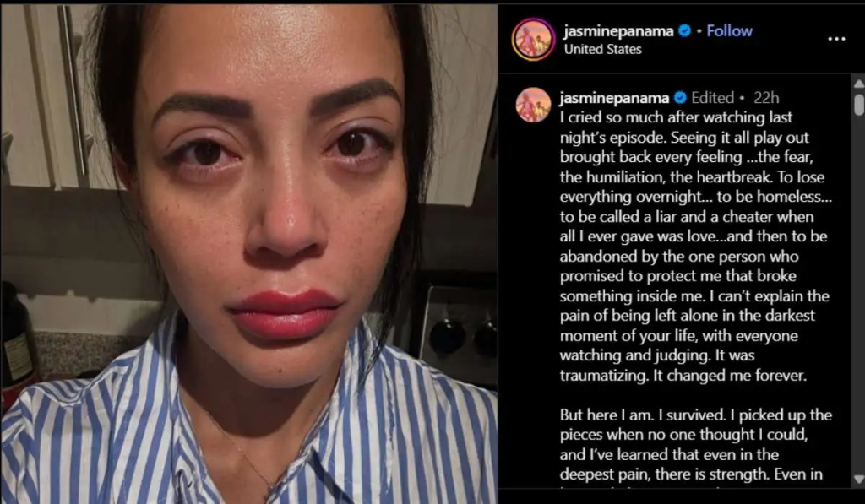This screenshot has width=865, height=504.
Task: Open the jasminepanama profile from the header username
Action: click(618, 31)
